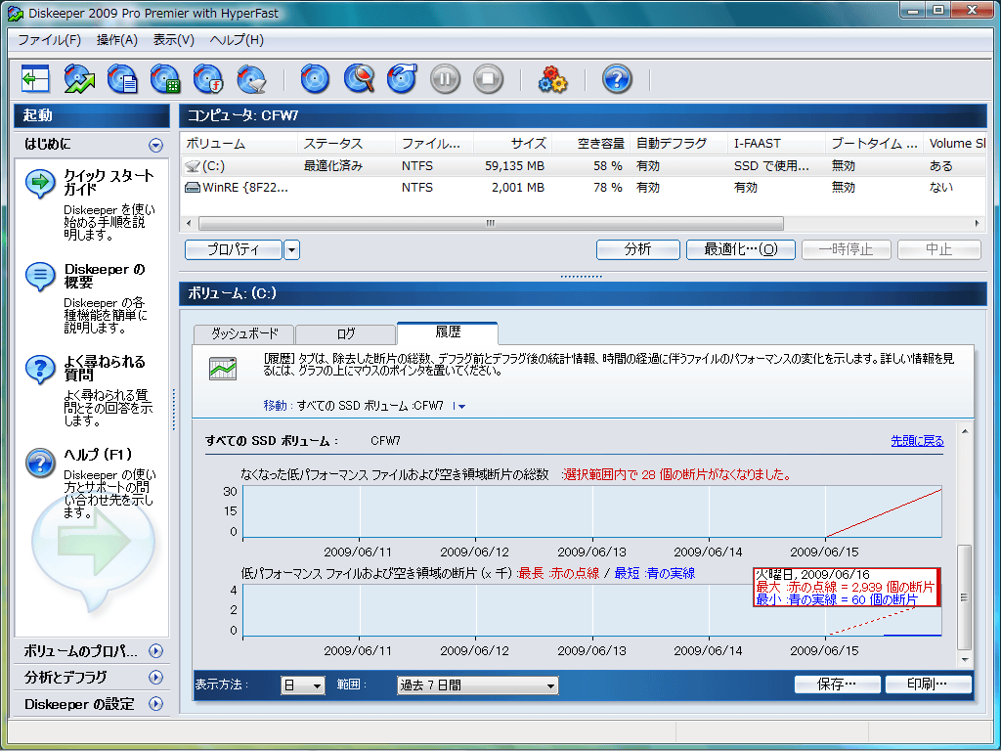Open the ファイル(F) menu

coord(49,39)
